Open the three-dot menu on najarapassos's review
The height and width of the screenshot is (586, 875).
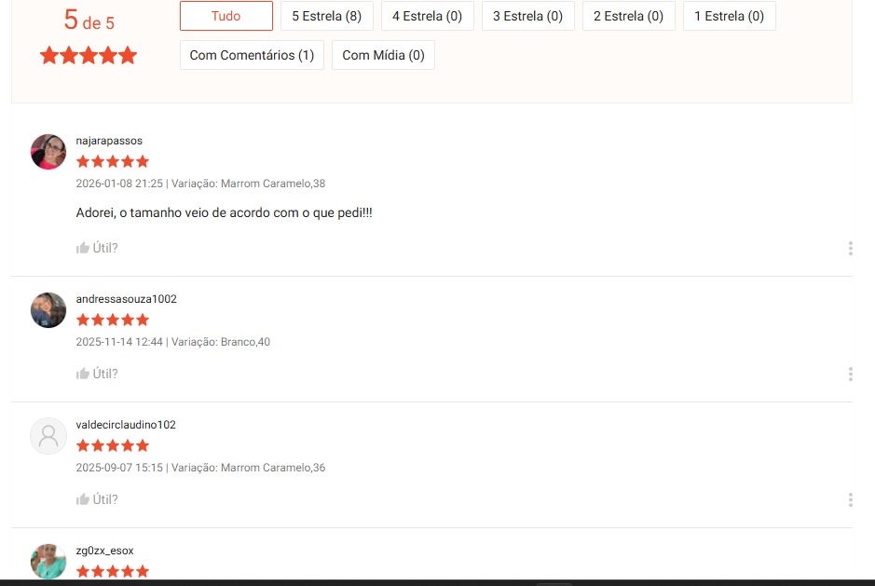pos(849,248)
